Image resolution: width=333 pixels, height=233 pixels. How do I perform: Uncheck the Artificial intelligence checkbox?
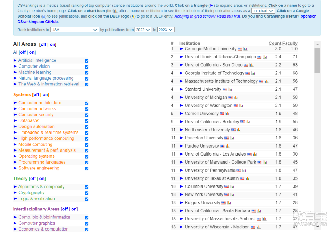coord(87,61)
